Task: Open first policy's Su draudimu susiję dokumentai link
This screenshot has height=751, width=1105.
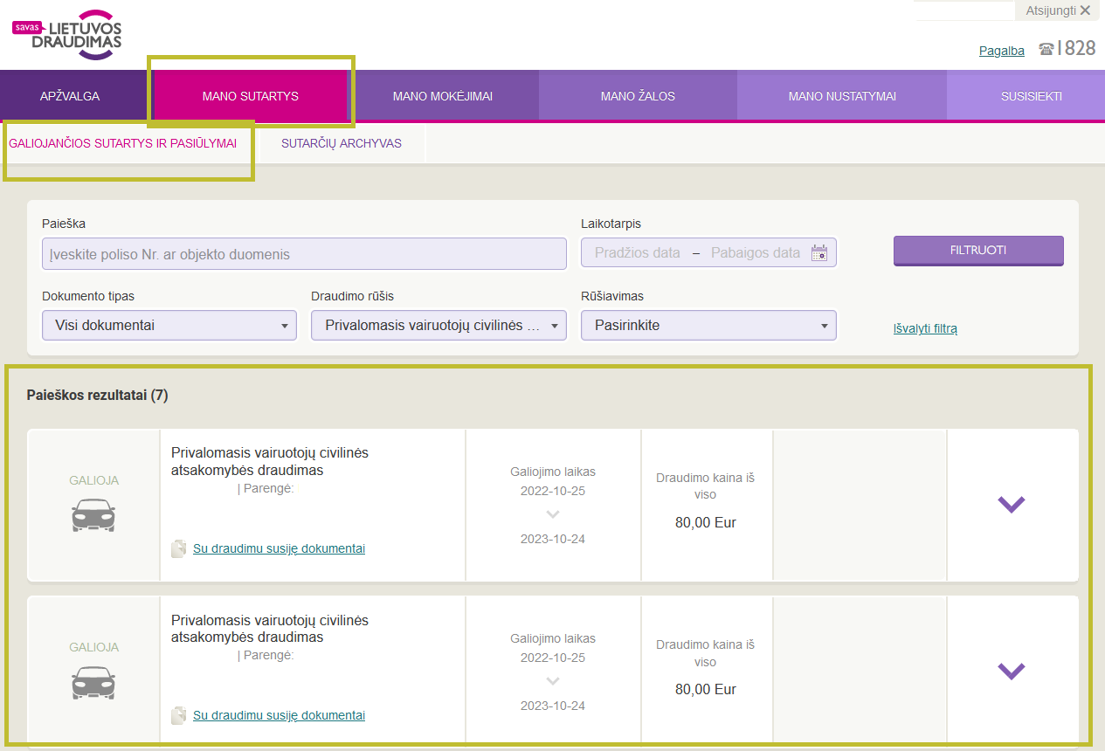Action: [279, 548]
